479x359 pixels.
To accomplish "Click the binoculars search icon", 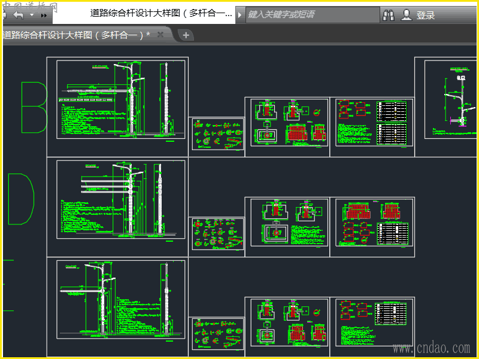I will pyautogui.click(x=389, y=14).
